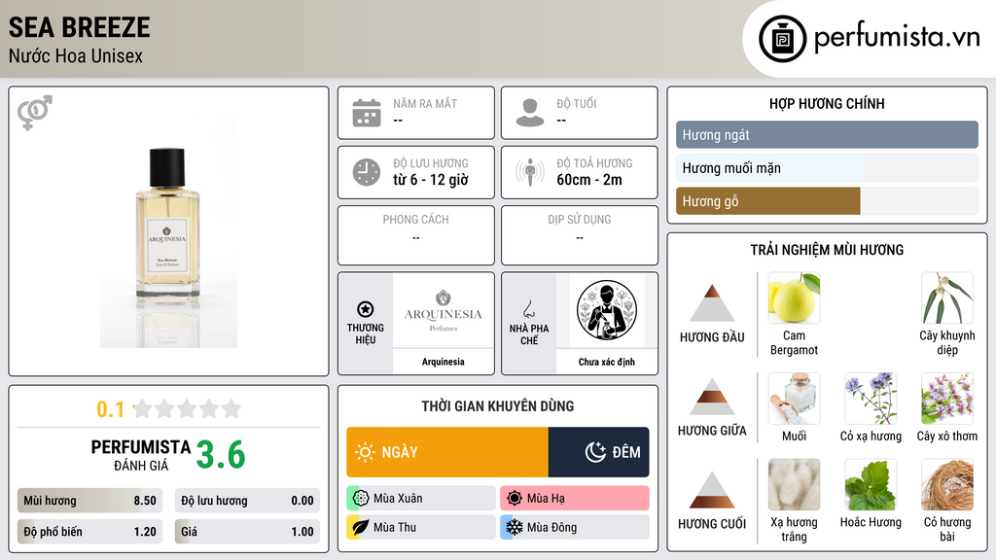Click the 'từ 6 - 12 giờ' value
Image resolution: width=996 pixels, height=560 pixels.
click(430, 180)
